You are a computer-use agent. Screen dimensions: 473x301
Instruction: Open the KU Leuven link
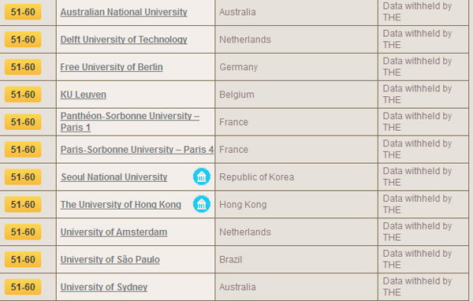84,95
